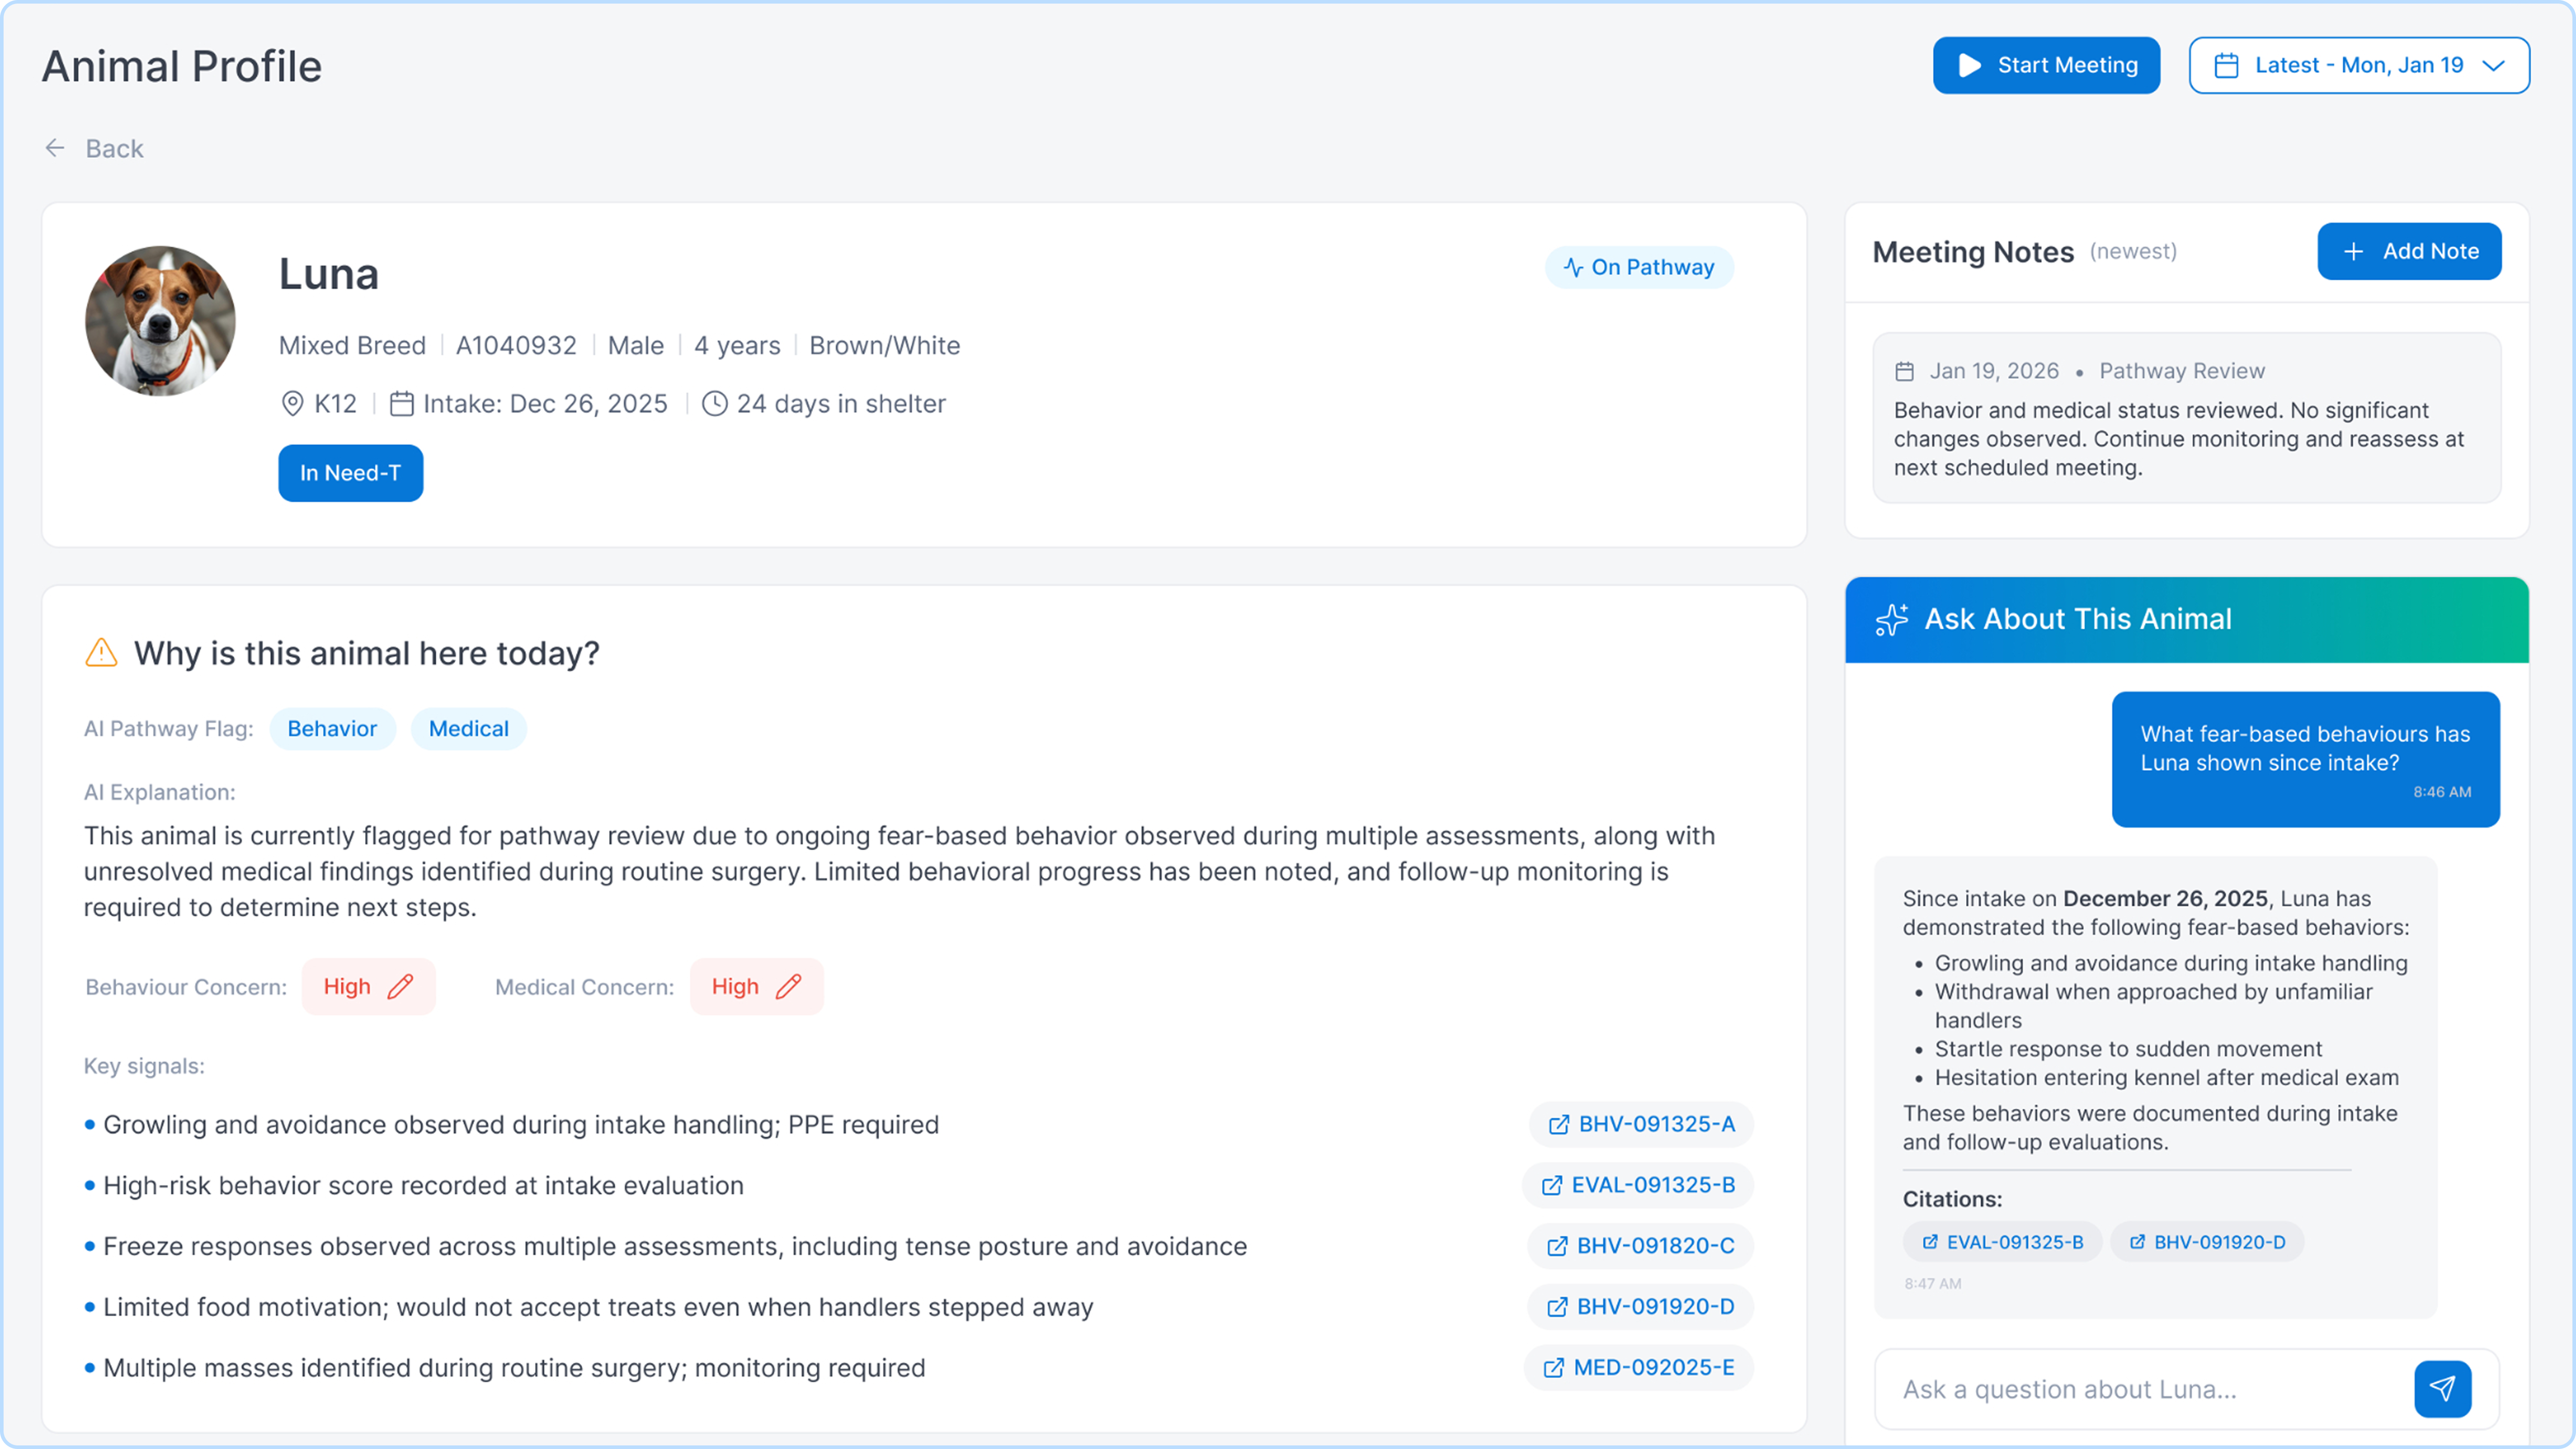Click the back arrow icon
The height and width of the screenshot is (1449, 2576).
55,148
